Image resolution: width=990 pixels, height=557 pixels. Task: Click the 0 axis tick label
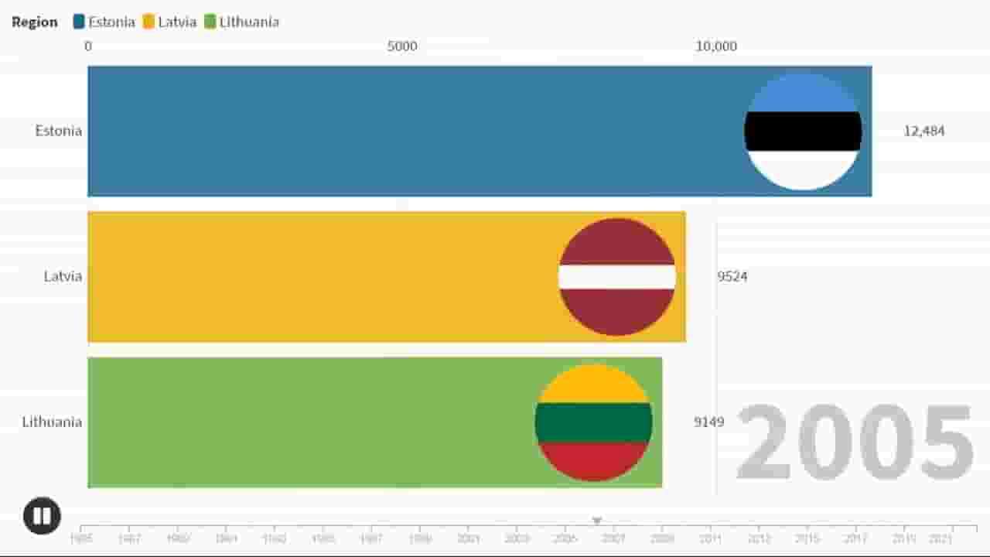point(88,46)
